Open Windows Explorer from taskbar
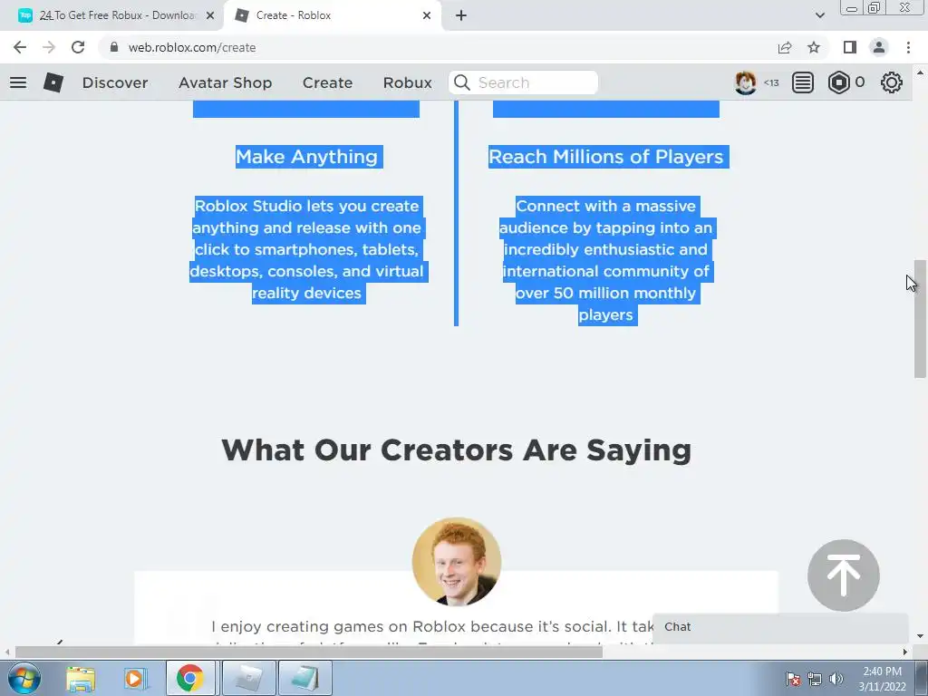The height and width of the screenshot is (696, 928). (81, 678)
